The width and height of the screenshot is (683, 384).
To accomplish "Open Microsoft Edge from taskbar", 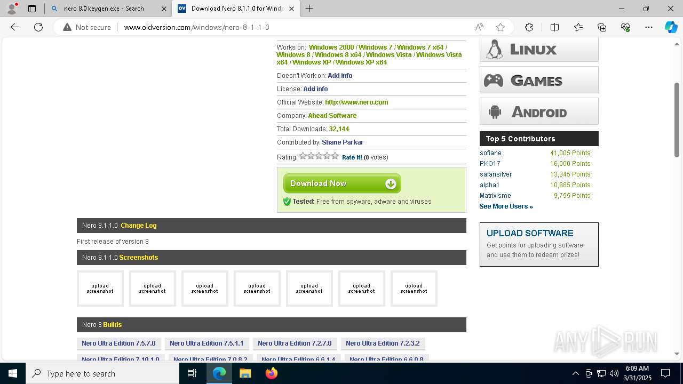I will [219, 373].
